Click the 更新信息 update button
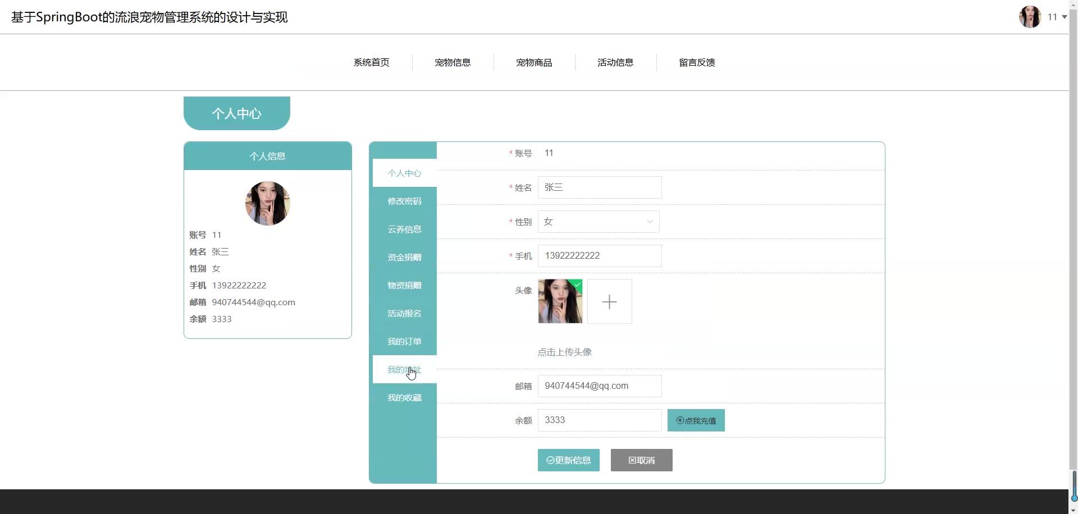Image resolution: width=1078 pixels, height=514 pixels. click(568, 460)
